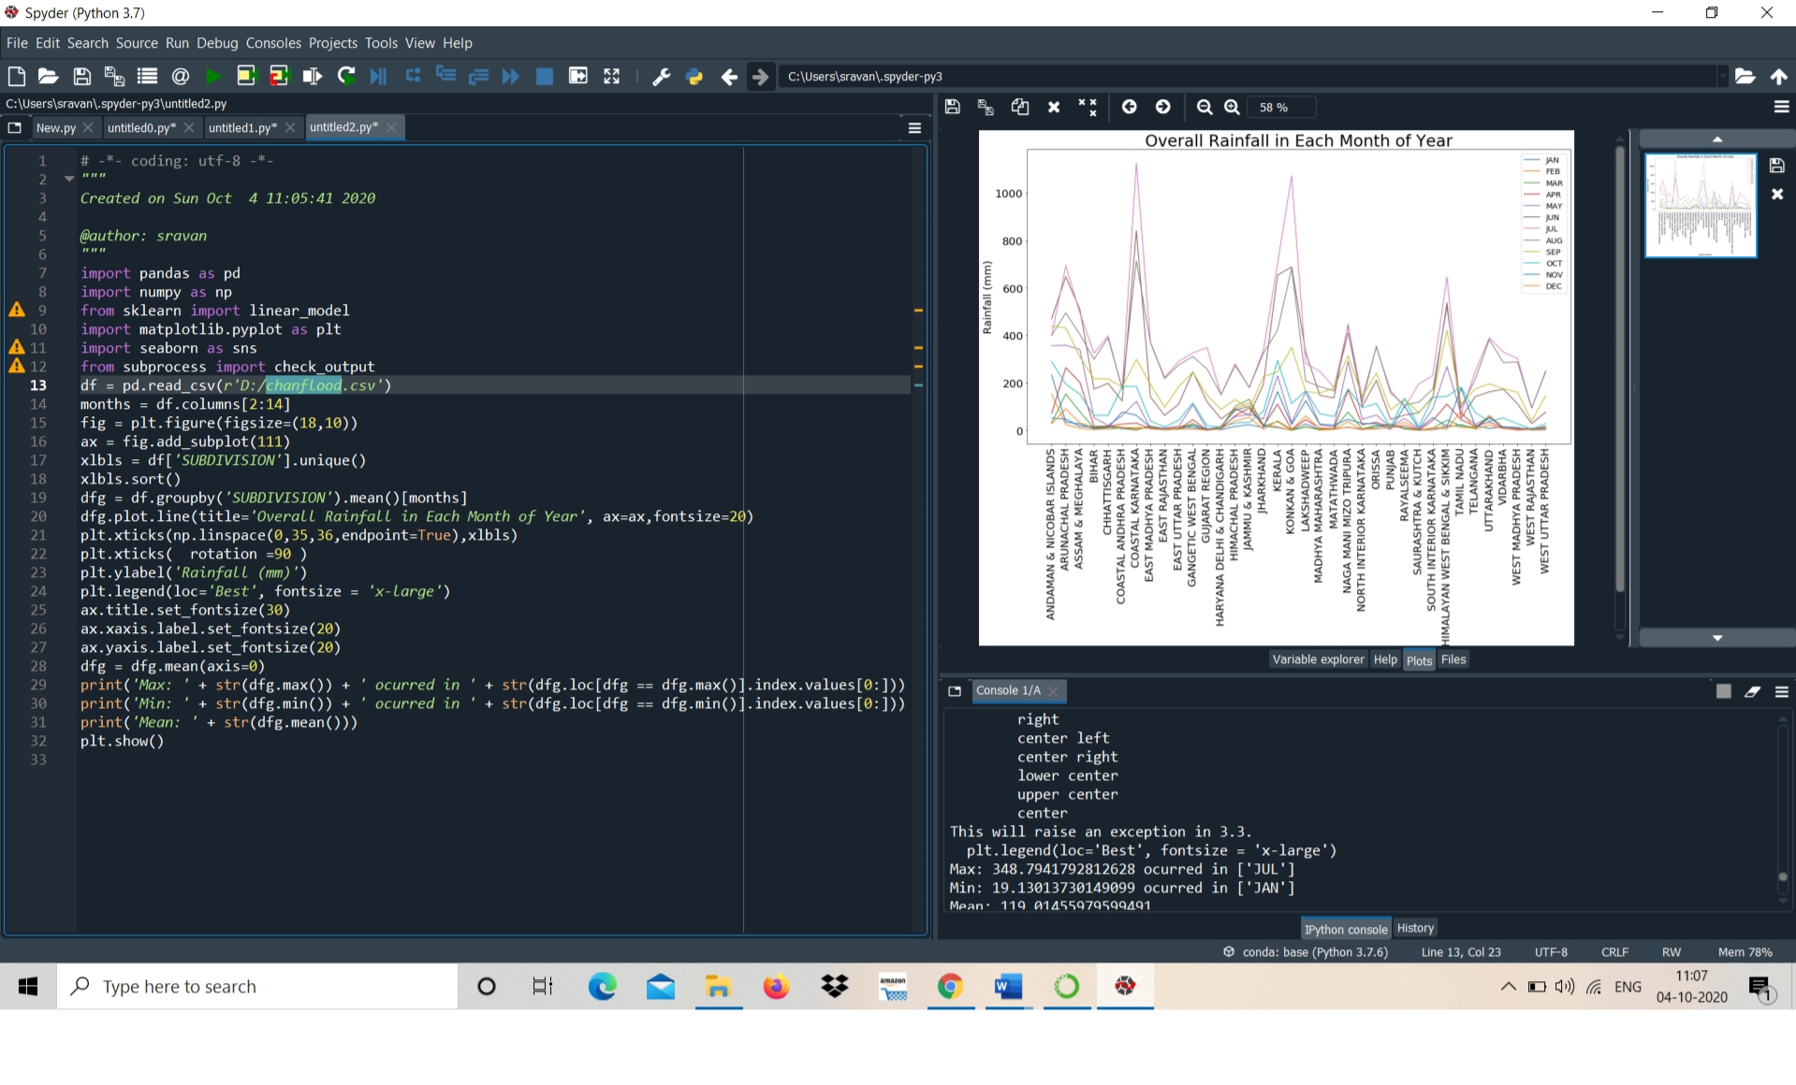Run the file with green play button
This screenshot has width=1796, height=1085.
[213, 77]
